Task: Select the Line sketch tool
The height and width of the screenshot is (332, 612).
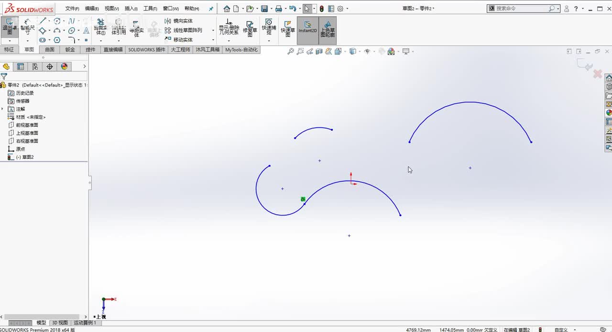Action: click(x=43, y=21)
